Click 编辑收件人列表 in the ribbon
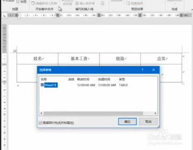The height and width of the screenshot is (150, 193). point(44,3)
